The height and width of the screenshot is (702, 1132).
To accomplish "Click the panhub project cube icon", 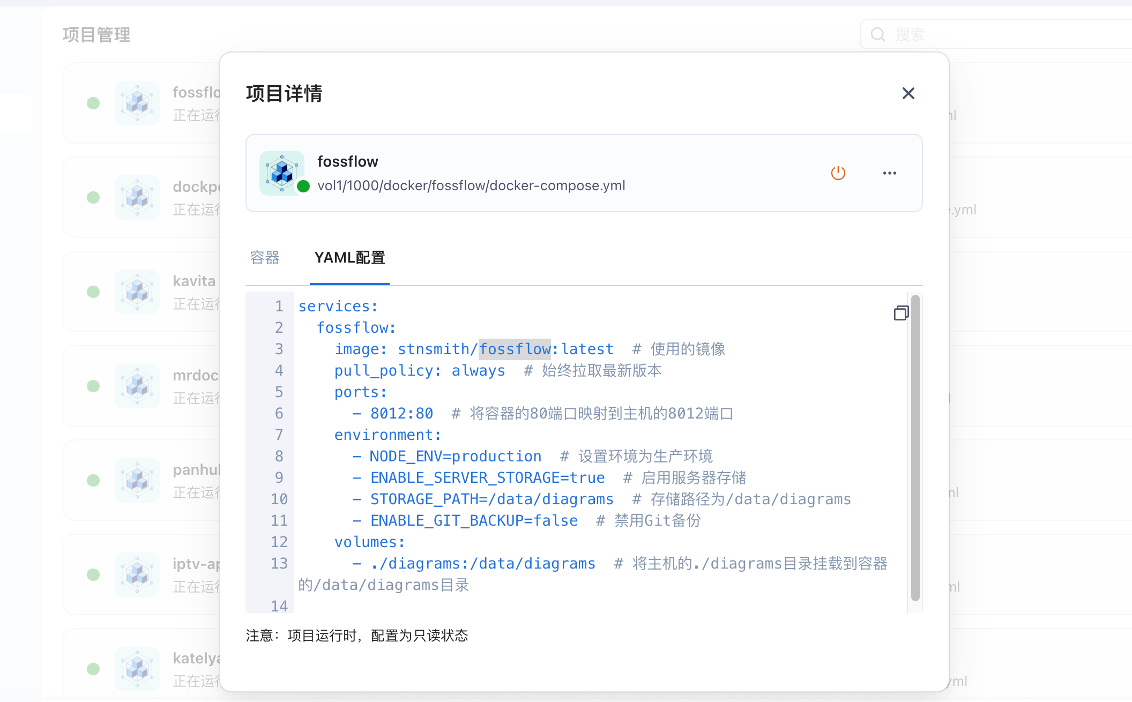I will pyautogui.click(x=137, y=480).
